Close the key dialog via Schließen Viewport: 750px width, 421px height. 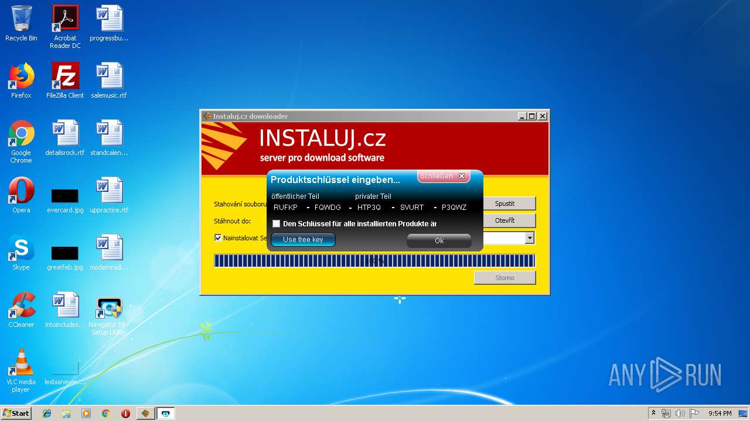point(444,176)
